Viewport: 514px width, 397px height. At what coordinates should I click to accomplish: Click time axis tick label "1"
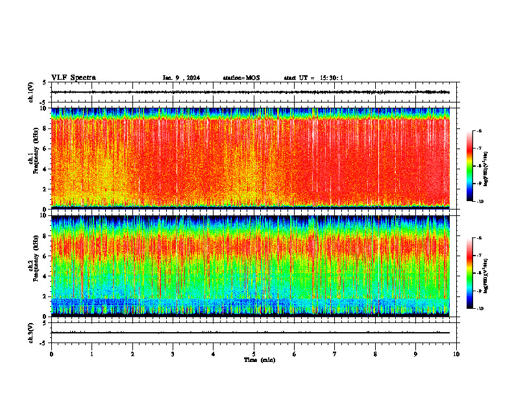point(92,354)
